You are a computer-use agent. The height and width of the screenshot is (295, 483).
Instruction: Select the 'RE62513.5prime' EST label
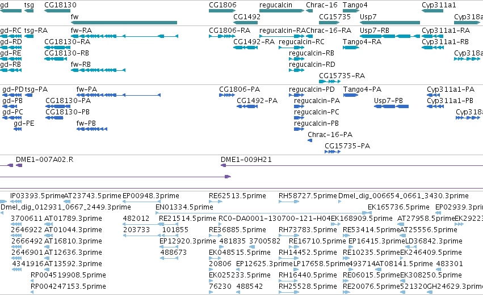pos(237,196)
